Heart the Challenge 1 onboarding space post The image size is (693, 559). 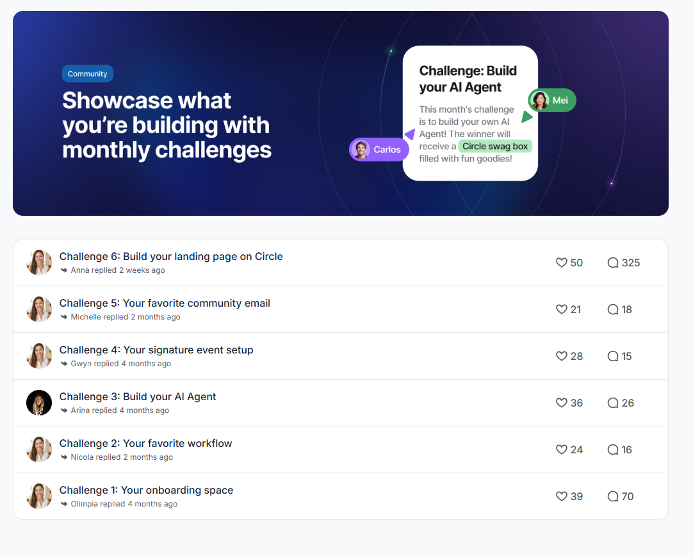(561, 496)
